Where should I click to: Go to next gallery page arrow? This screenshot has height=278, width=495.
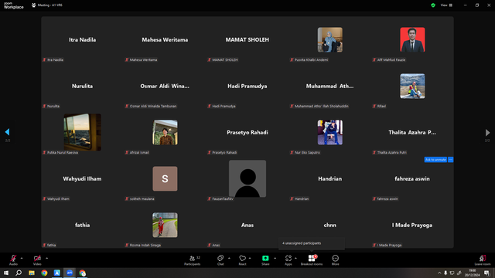pyautogui.click(x=487, y=132)
